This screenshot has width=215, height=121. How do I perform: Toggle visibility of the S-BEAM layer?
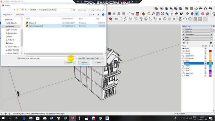pyautogui.click(x=205, y=51)
